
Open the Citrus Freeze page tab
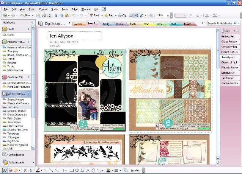(x=229, y=42)
